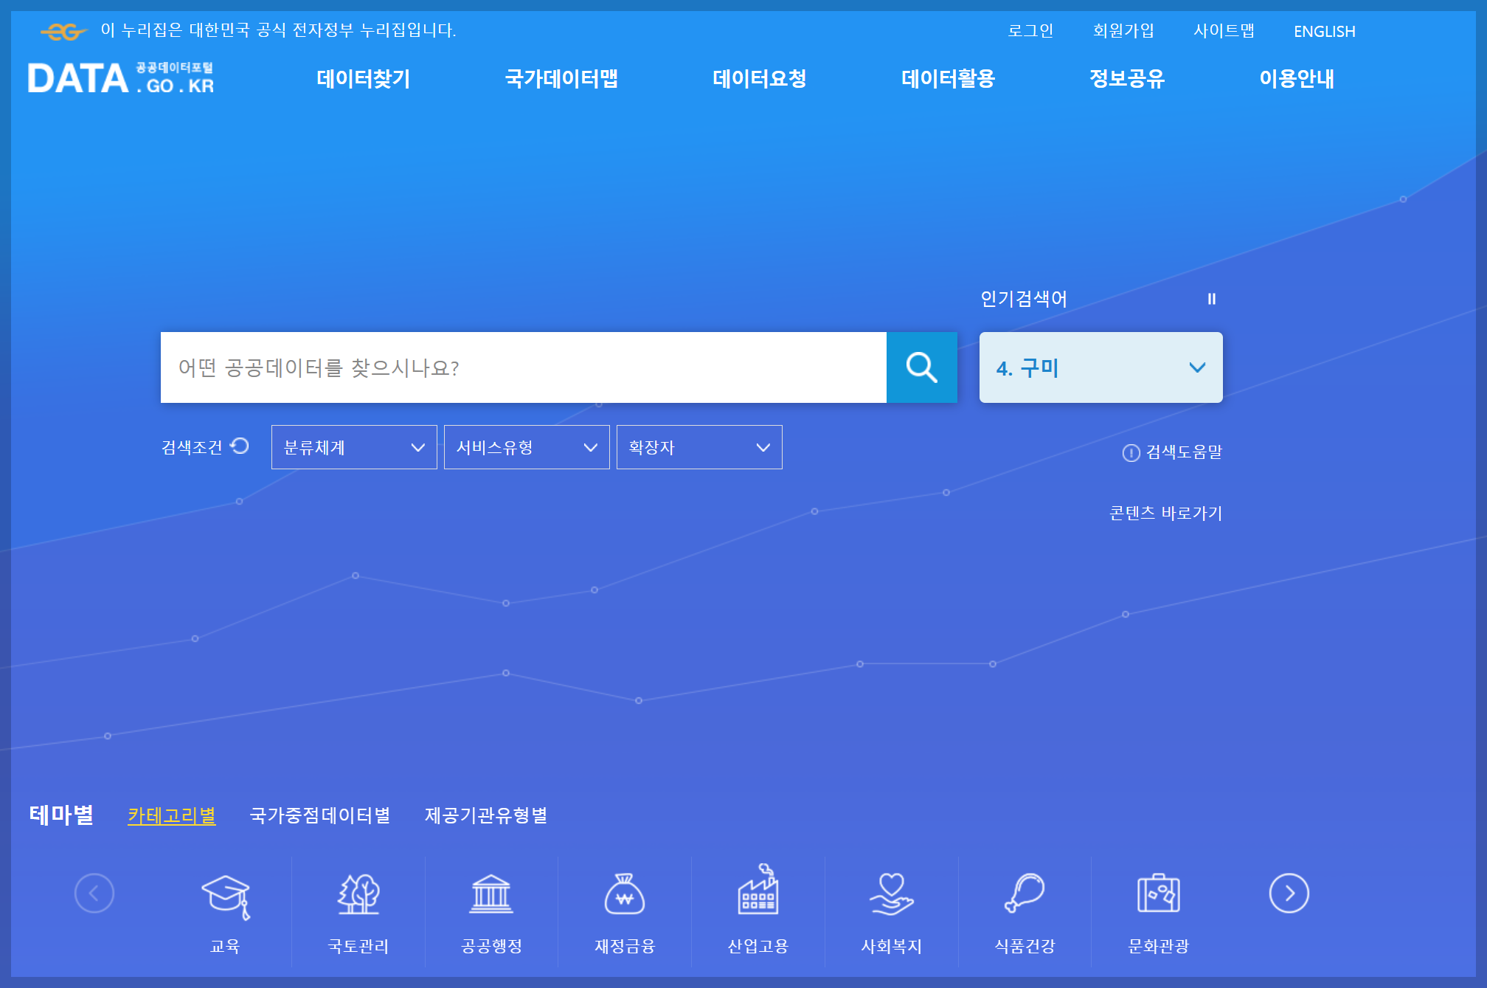Expand the 확장자 dropdown

699,447
